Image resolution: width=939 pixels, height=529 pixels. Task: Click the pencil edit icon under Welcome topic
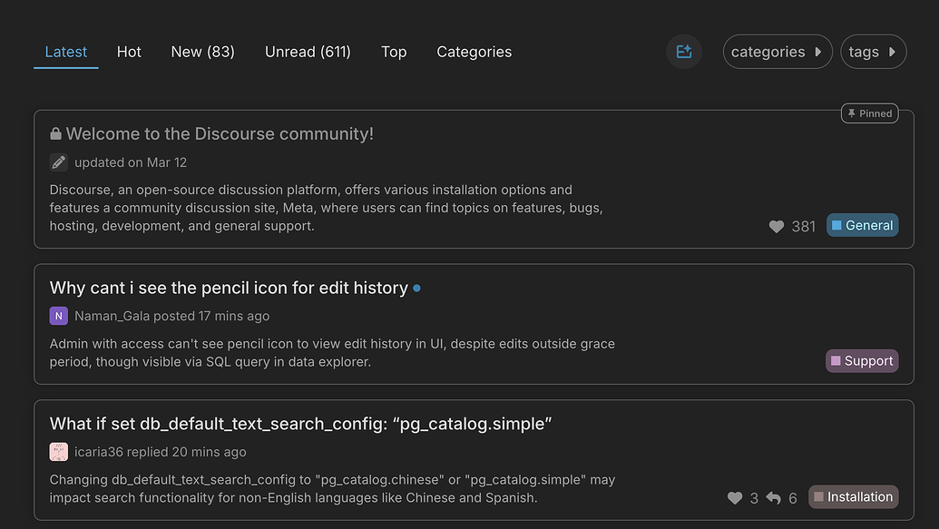coord(59,162)
